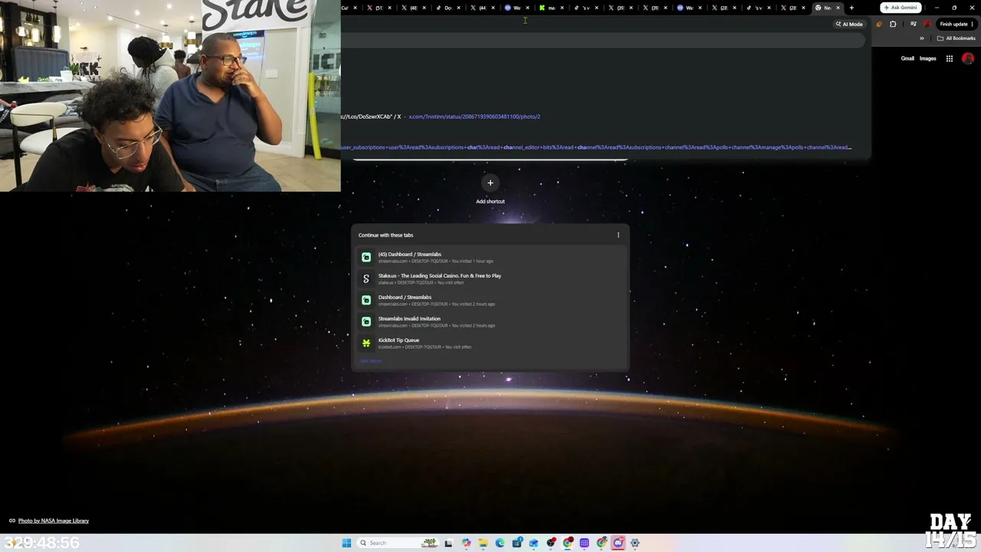Close the active New Tab tab
This screenshot has height=552, width=981.
(838, 8)
